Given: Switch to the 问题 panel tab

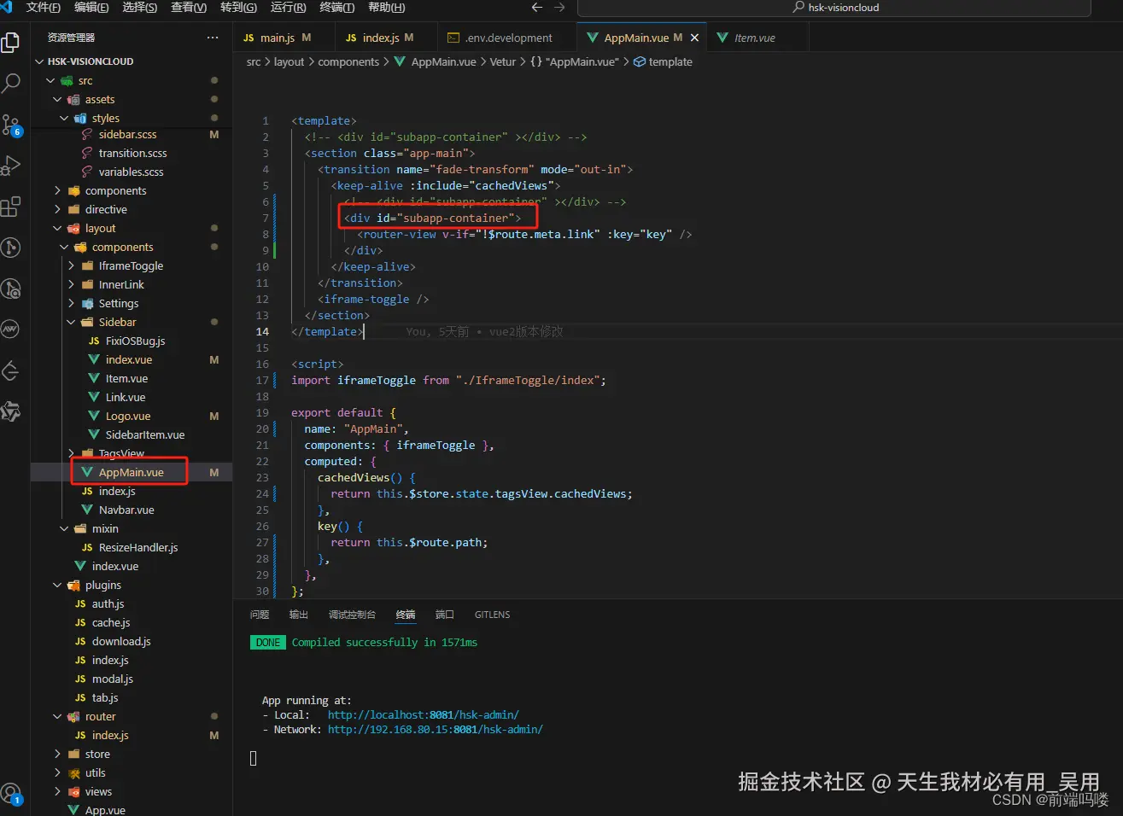Looking at the screenshot, I should coord(260,615).
